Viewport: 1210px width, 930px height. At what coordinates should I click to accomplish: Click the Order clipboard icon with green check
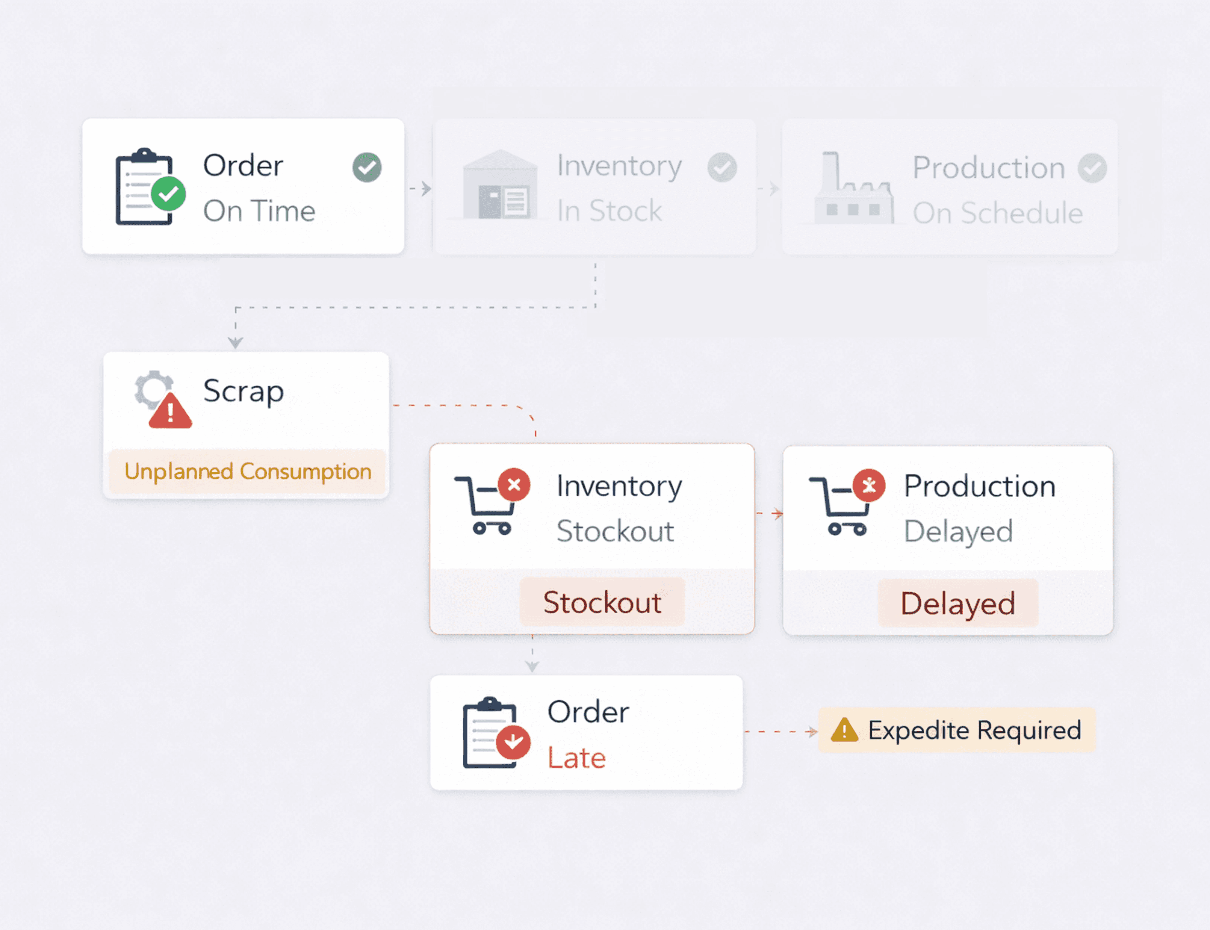(x=148, y=187)
